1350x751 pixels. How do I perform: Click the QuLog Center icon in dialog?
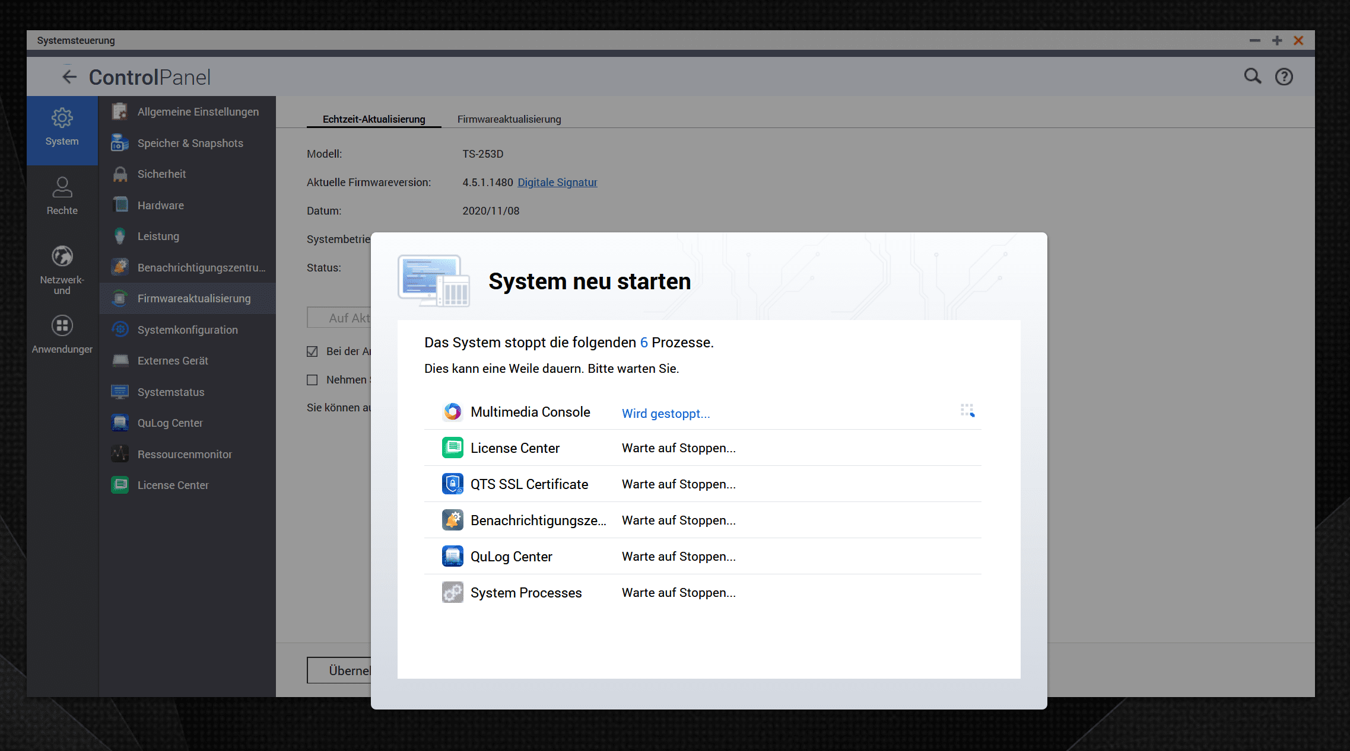pyautogui.click(x=452, y=556)
